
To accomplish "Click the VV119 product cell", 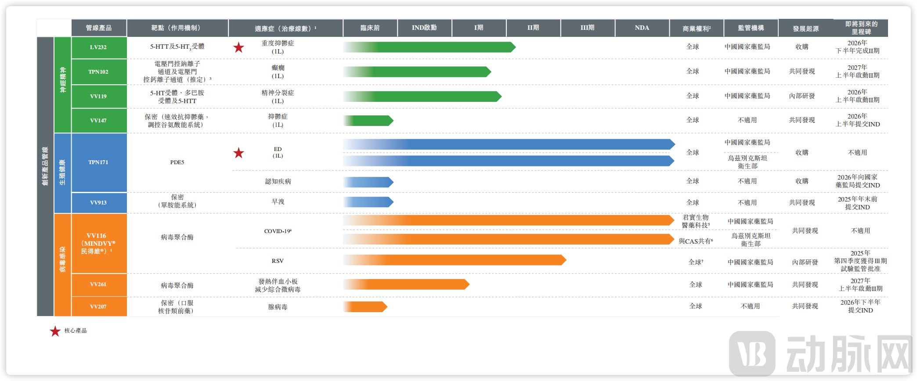I will pyautogui.click(x=99, y=97).
